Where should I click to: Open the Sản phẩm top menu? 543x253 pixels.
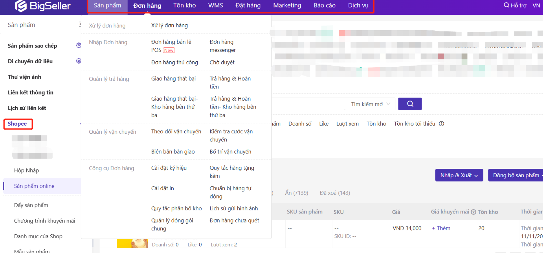point(107,5)
